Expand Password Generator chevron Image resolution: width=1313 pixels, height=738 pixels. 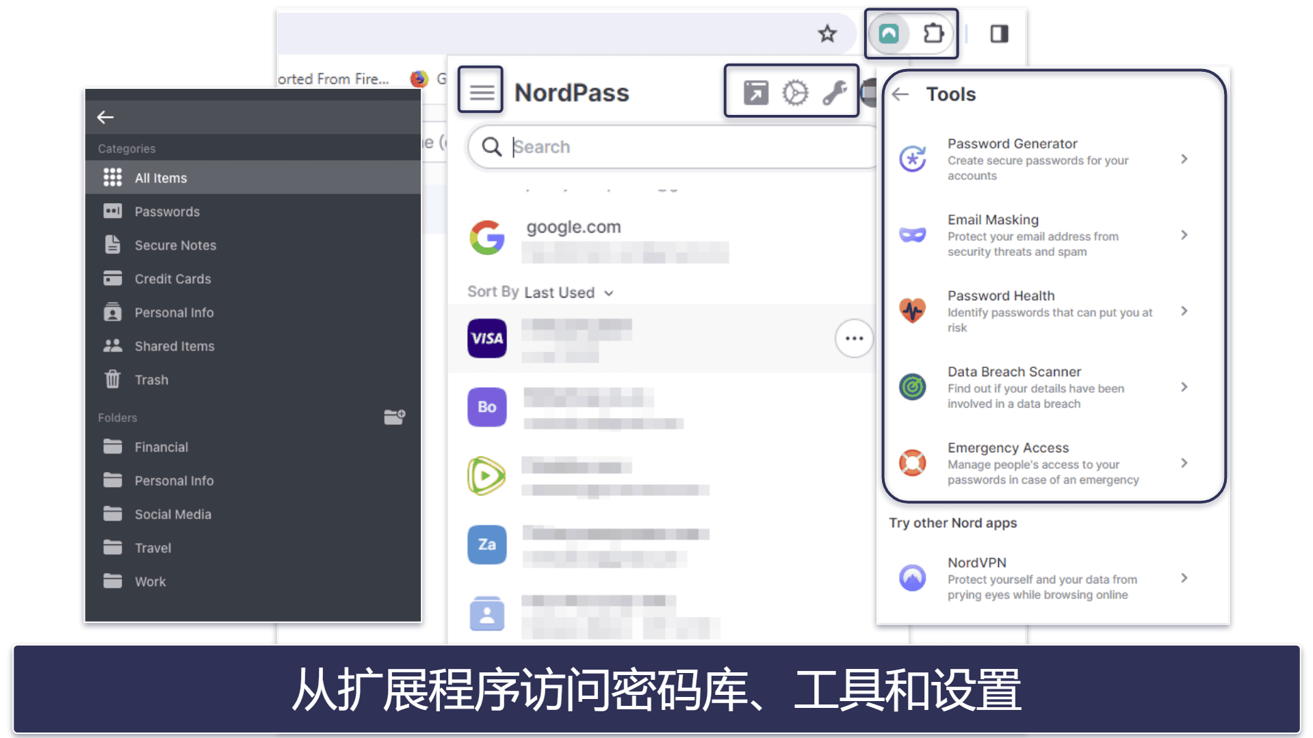pyautogui.click(x=1184, y=159)
